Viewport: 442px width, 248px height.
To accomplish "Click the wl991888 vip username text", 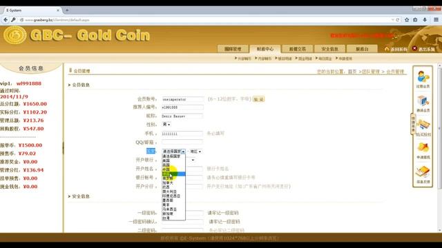I will click(29, 83).
